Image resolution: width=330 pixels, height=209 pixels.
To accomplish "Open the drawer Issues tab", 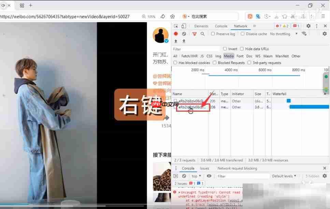I will [x=204, y=168].
